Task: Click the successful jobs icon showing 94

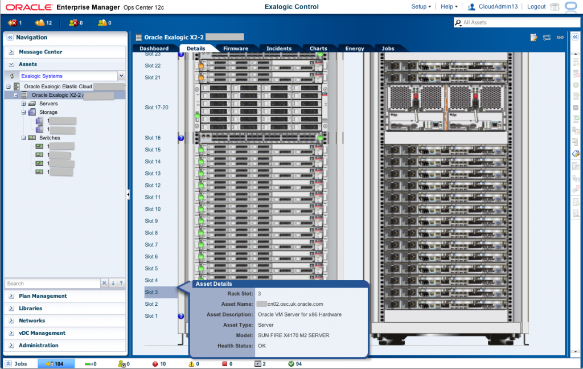Action: click(291, 364)
